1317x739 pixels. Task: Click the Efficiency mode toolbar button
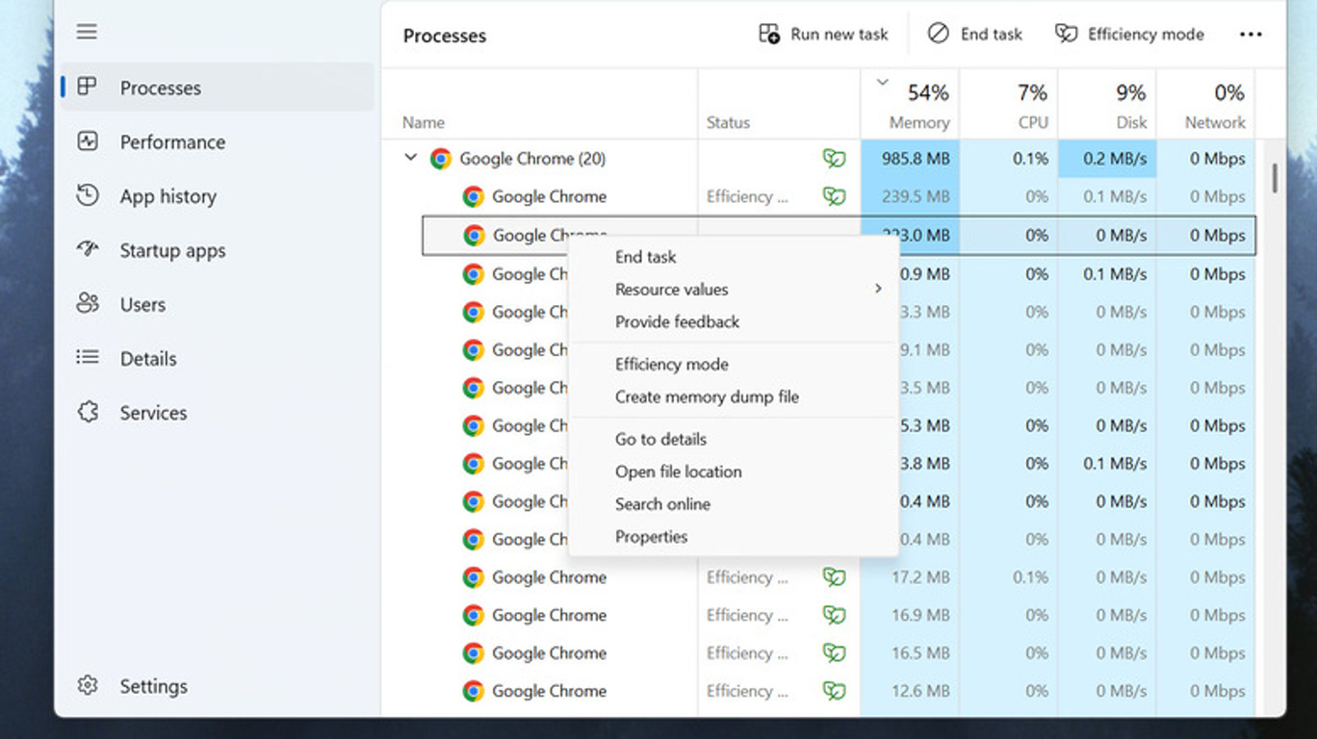click(1129, 35)
